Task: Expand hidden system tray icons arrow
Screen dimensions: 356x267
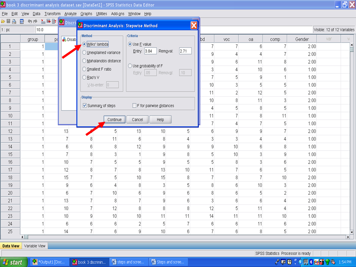Action: click(x=301, y=262)
